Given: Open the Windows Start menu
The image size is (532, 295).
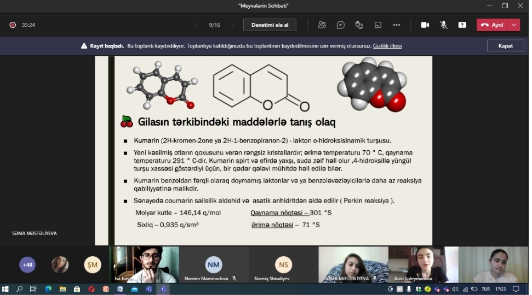Looking at the screenshot, I should [x=6, y=289].
